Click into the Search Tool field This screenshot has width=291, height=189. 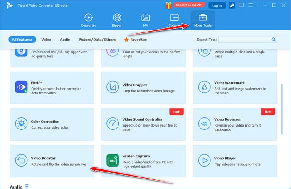244,40
